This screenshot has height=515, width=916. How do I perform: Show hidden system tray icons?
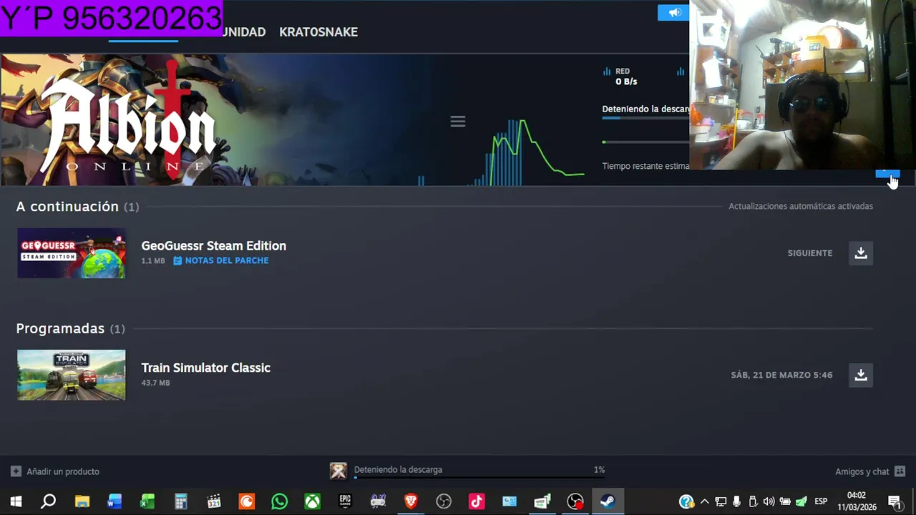coord(705,501)
